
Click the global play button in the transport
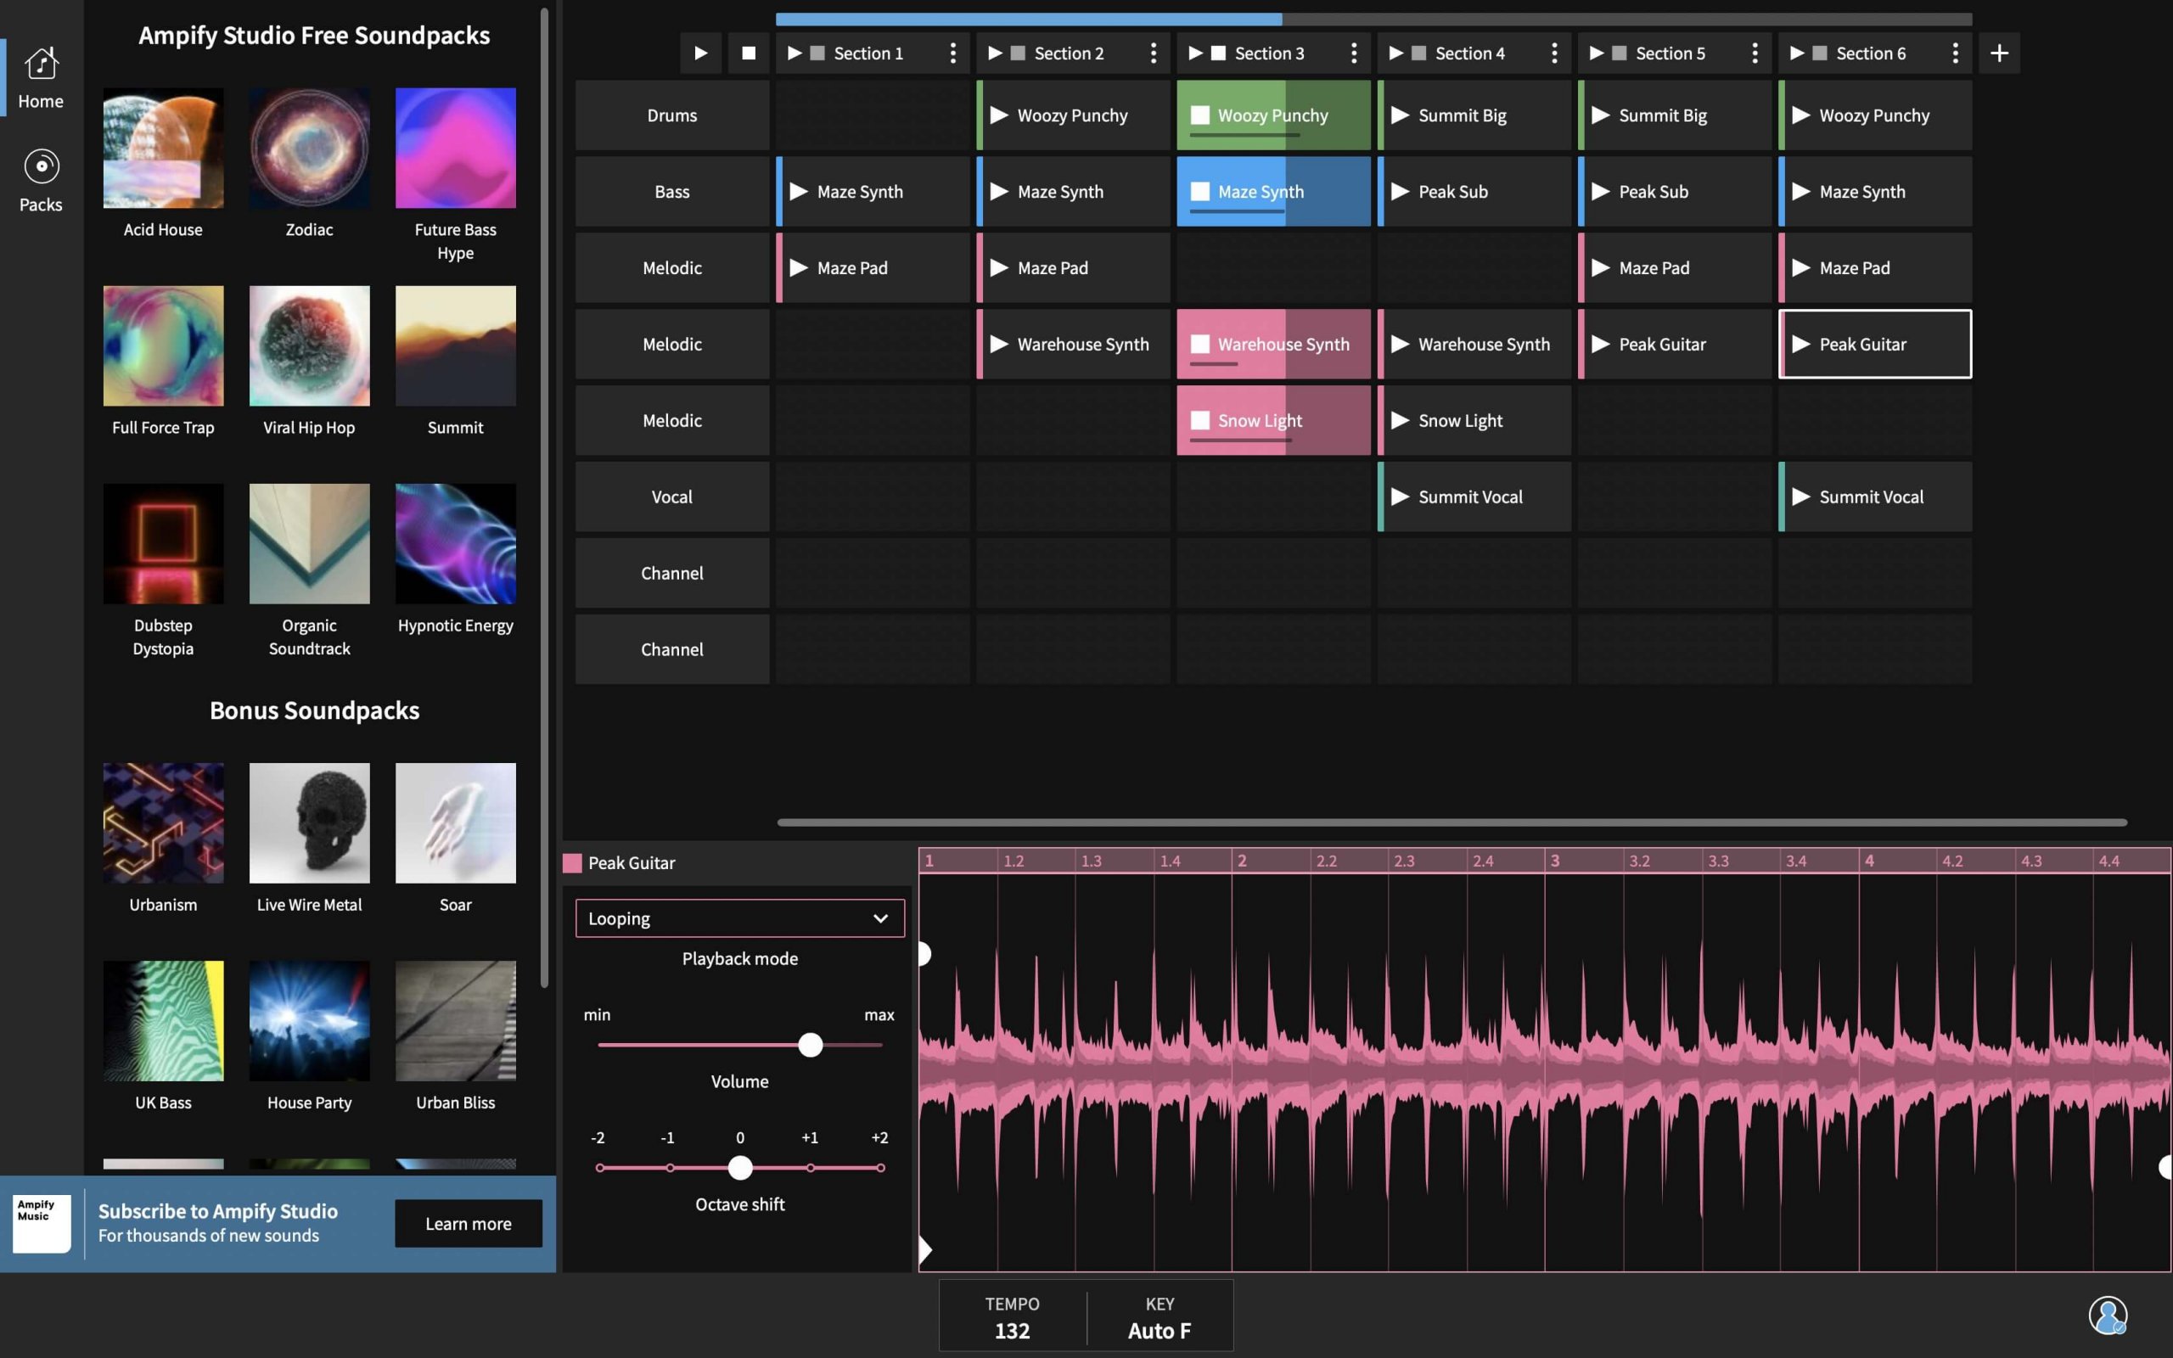[x=700, y=53]
